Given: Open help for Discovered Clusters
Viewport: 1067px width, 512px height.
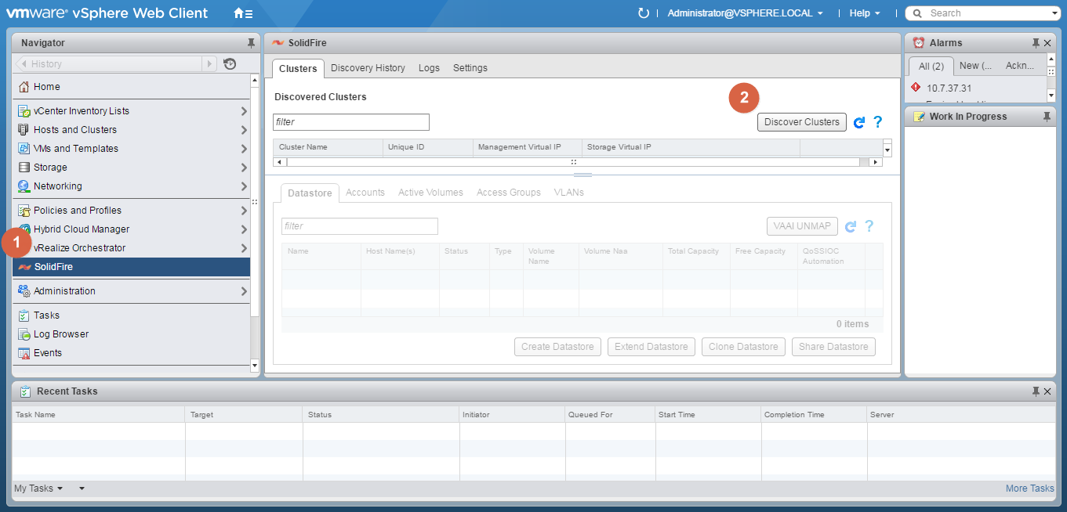Looking at the screenshot, I should 878,122.
